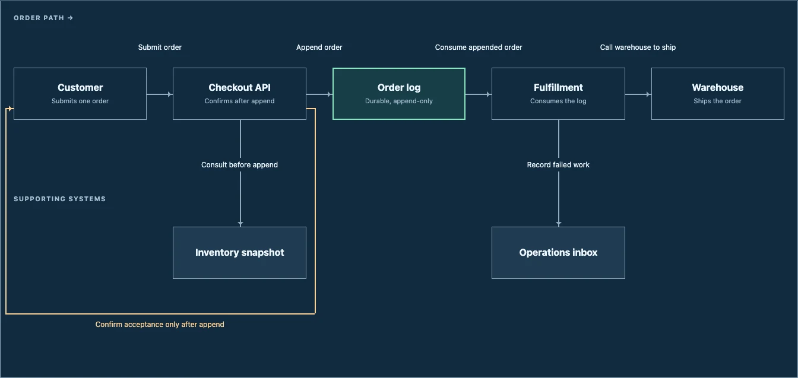Select the Warehouse node box
Screen dimensions: 798x378
(x=718, y=94)
